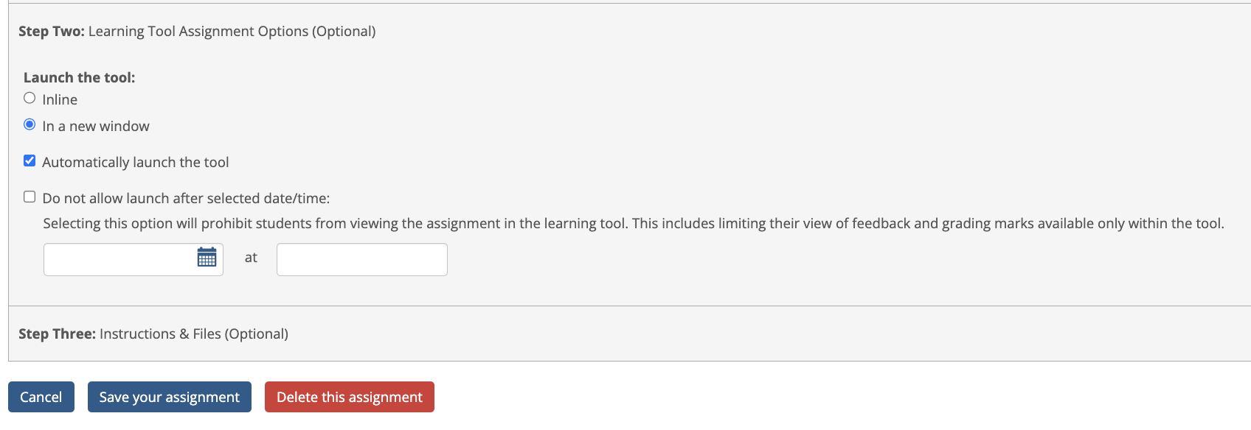Screen dimensions: 1251x430
Task: Disable the automatic tool launch checkbox
Action: tap(30, 161)
